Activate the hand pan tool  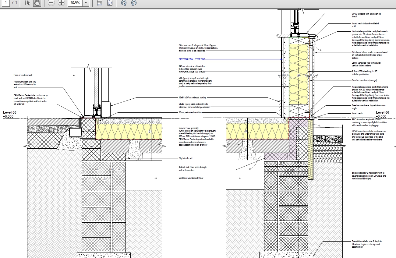tap(37, 3)
